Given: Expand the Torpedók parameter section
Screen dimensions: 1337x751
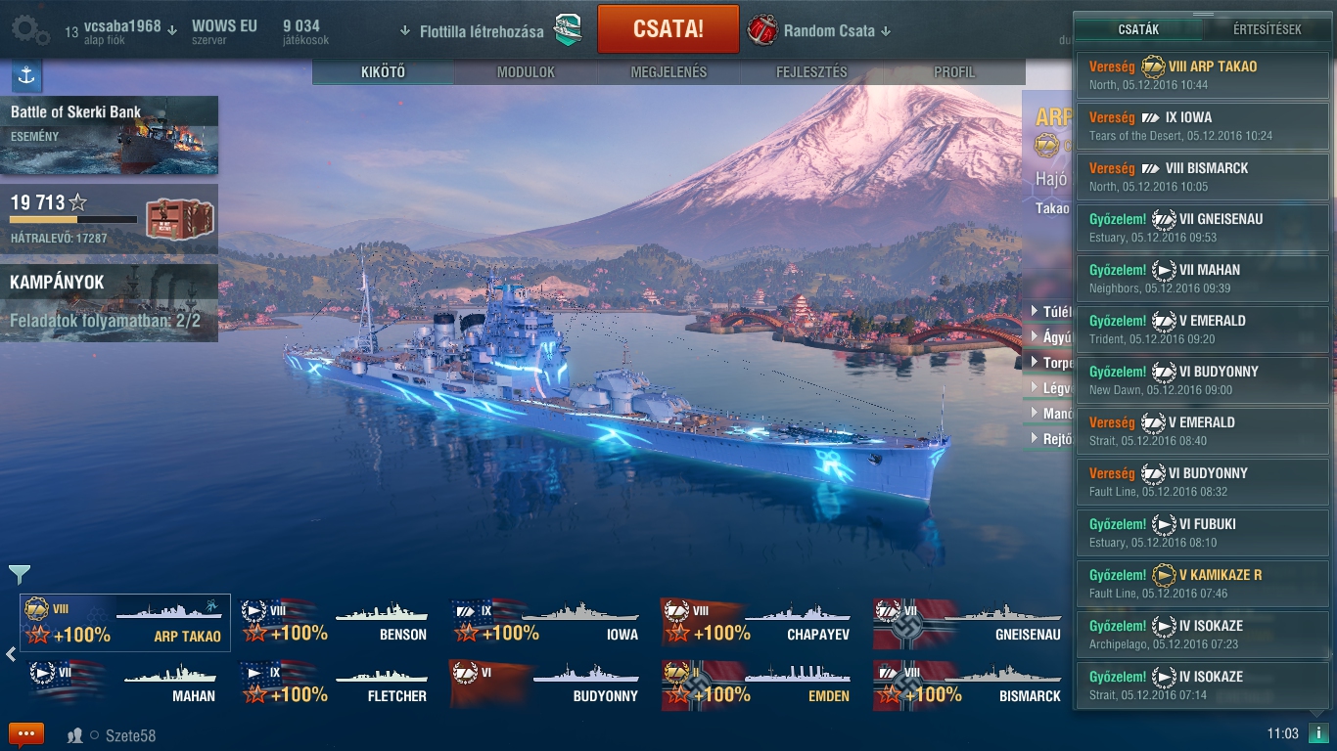Looking at the screenshot, I should click(x=1050, y=362).
